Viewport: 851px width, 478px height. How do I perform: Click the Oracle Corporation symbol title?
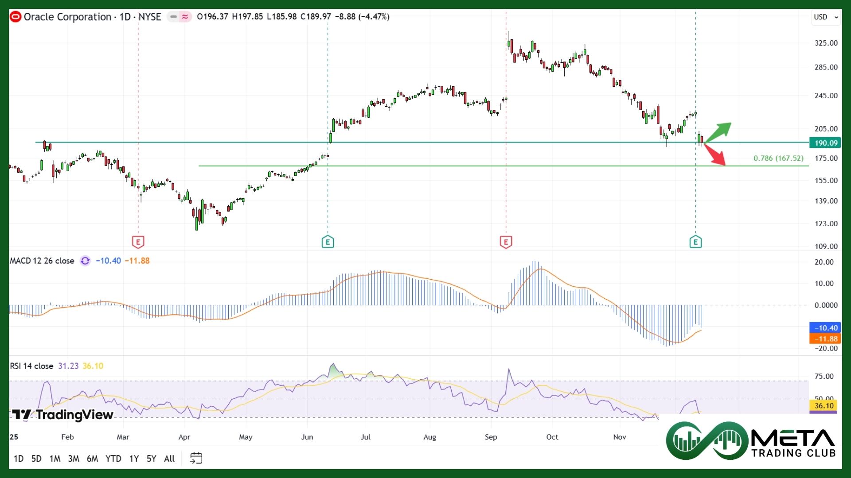[67, 17]
